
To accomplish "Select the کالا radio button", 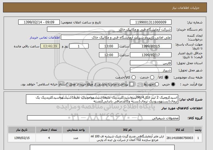I will 167,77.
